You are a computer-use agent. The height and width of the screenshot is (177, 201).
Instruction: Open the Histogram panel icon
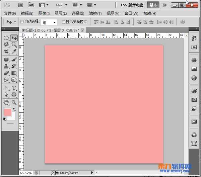pyautogui.click(x=194, y=69)
